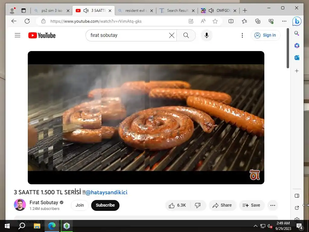The height and width of the screenshot is (232, 309).
Task: Activate Read aloud in address bar
Action: [x=203, y=21]
